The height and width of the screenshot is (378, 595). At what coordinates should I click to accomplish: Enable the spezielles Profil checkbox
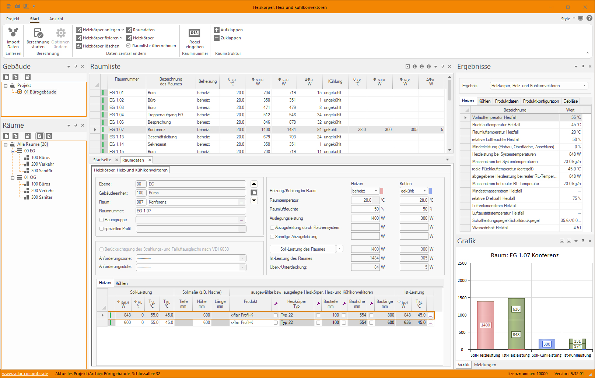click(x=102, y=229)
